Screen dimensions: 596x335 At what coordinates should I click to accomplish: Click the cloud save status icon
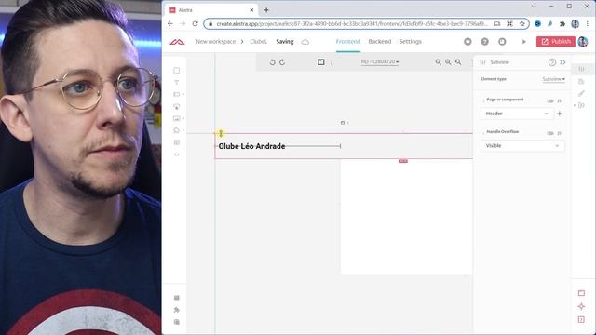pos(305,42)
